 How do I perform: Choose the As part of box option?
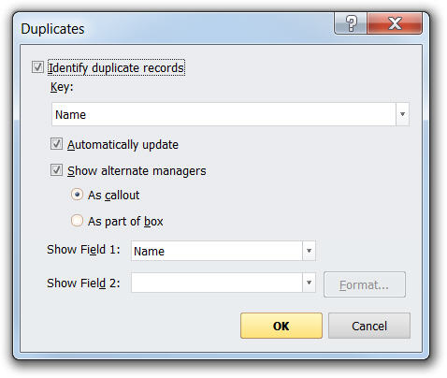(x=77, y=221)
